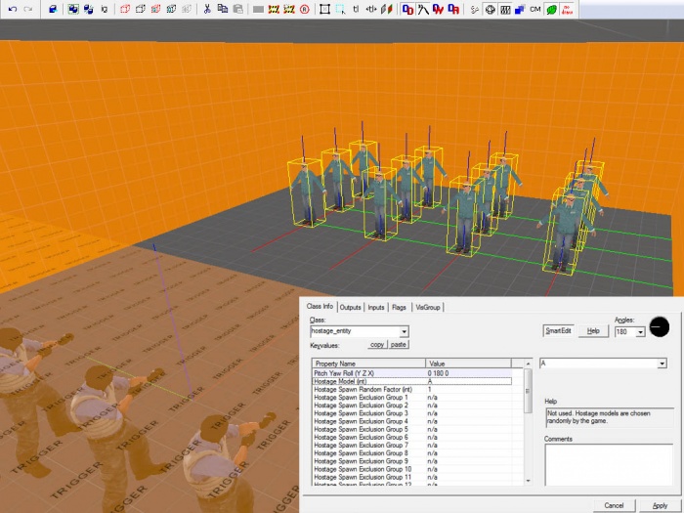The height and width of the screenshot is (513, 684).
Task: Toggle the SmartEdit button
Action: (x=557, y=331)
